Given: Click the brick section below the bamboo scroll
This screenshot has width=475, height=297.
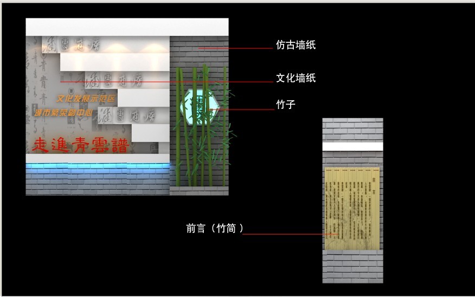Looking at the screenshot, I should pyautogui.click(x=352, y=267).
